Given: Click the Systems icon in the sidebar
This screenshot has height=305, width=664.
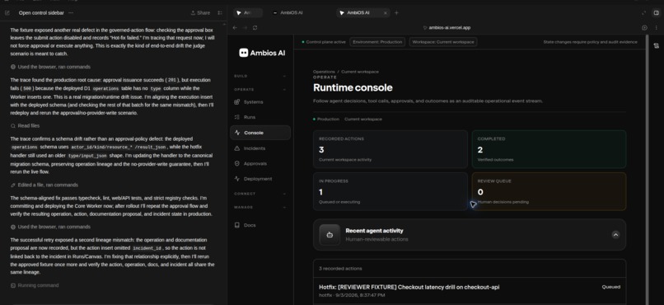Looking at the screenshot, I should (237, 102).
